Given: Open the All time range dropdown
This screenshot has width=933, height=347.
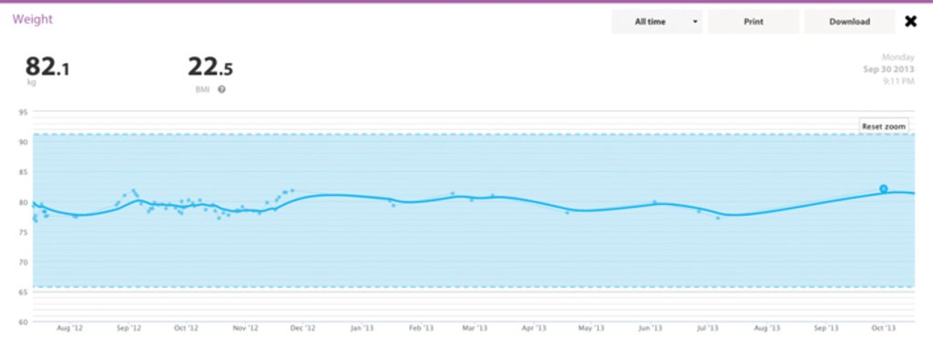Looking at the screenshot, I should point(657,22).
